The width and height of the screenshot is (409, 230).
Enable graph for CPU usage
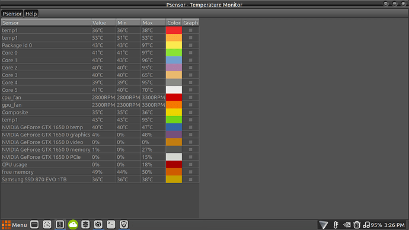(x=191, y=165)
